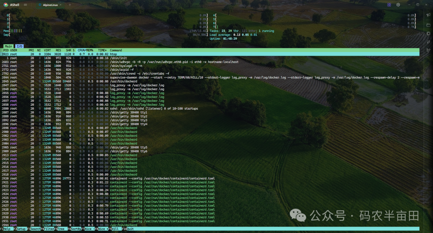433x233 pixels.
Task: Click CPU 7 meter showing 0.7%
Action: coord(314,27)
